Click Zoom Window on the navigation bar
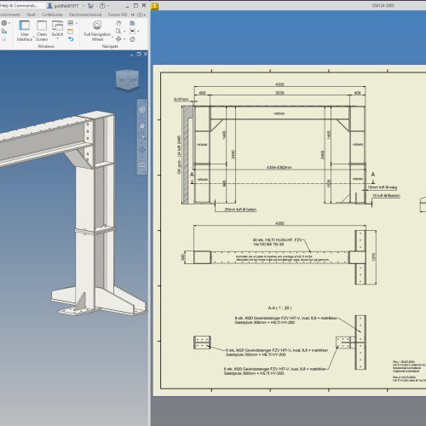The height and width of the screenshot is (426, 426). [x=142, y=135]
